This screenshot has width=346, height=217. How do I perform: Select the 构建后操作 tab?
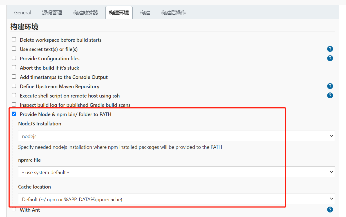point(173,13)
